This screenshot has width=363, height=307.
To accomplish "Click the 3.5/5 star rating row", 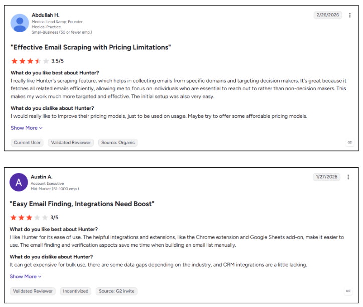I will (x=37, y=61).
